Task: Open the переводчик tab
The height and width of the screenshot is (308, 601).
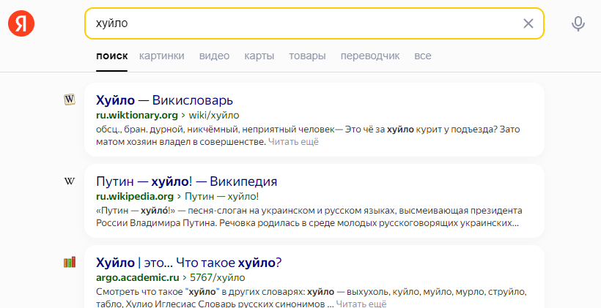Action: pyautogui.click(x=370, y=56)
